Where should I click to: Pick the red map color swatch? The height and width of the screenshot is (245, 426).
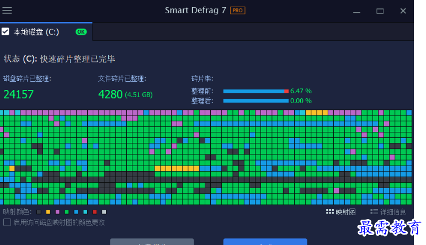pos(94,212)
